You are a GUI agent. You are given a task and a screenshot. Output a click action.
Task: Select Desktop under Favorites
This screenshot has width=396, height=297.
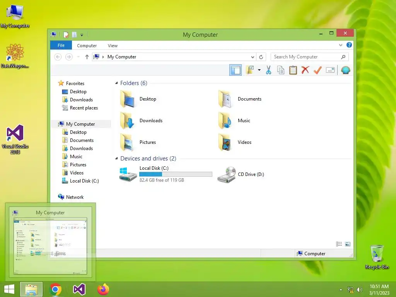[x=74, y=91]
